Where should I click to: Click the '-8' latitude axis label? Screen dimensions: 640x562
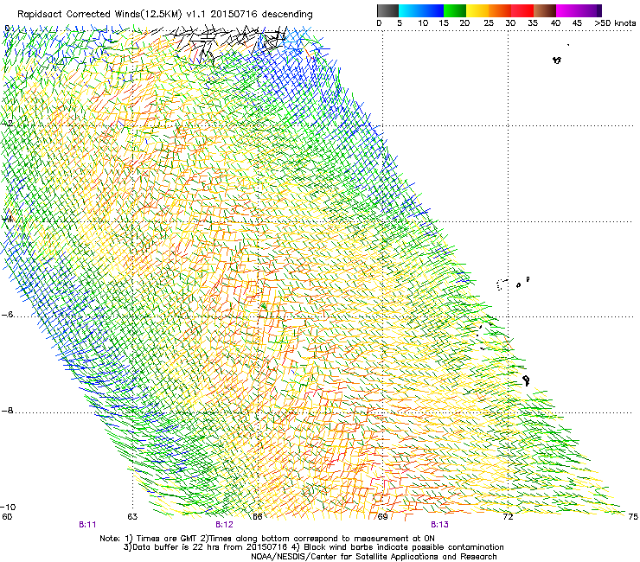[x=7, y=411]
